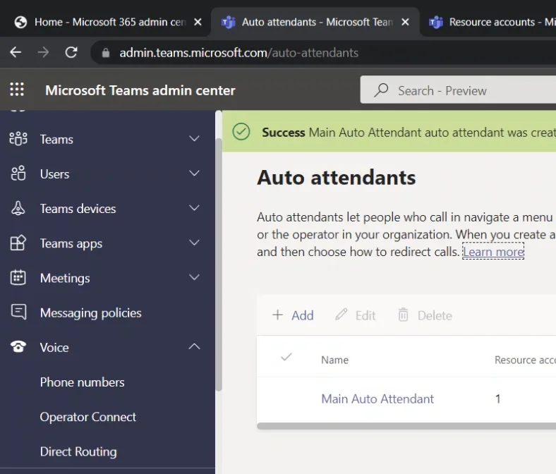Click the Search - Preview box
The height and width of the screenshot is (474, 556).
(459, 90)
